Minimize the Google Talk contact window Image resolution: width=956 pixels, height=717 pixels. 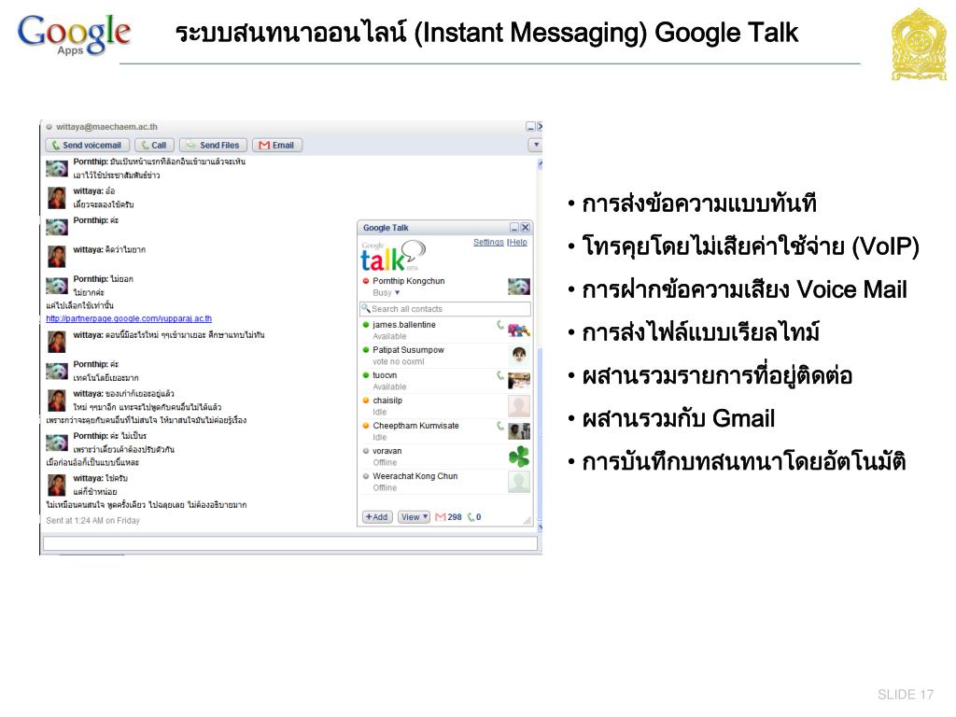(514, 228)
